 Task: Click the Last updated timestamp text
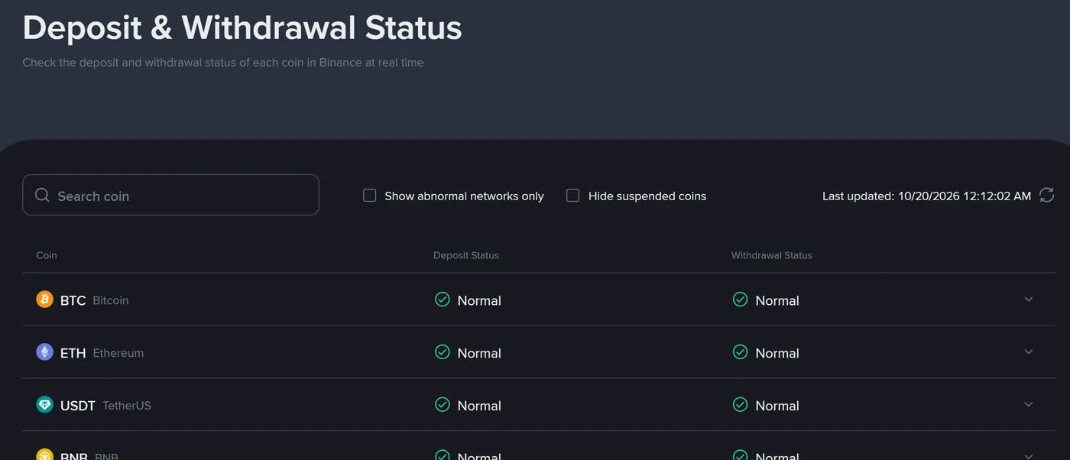tap(927, 196)
